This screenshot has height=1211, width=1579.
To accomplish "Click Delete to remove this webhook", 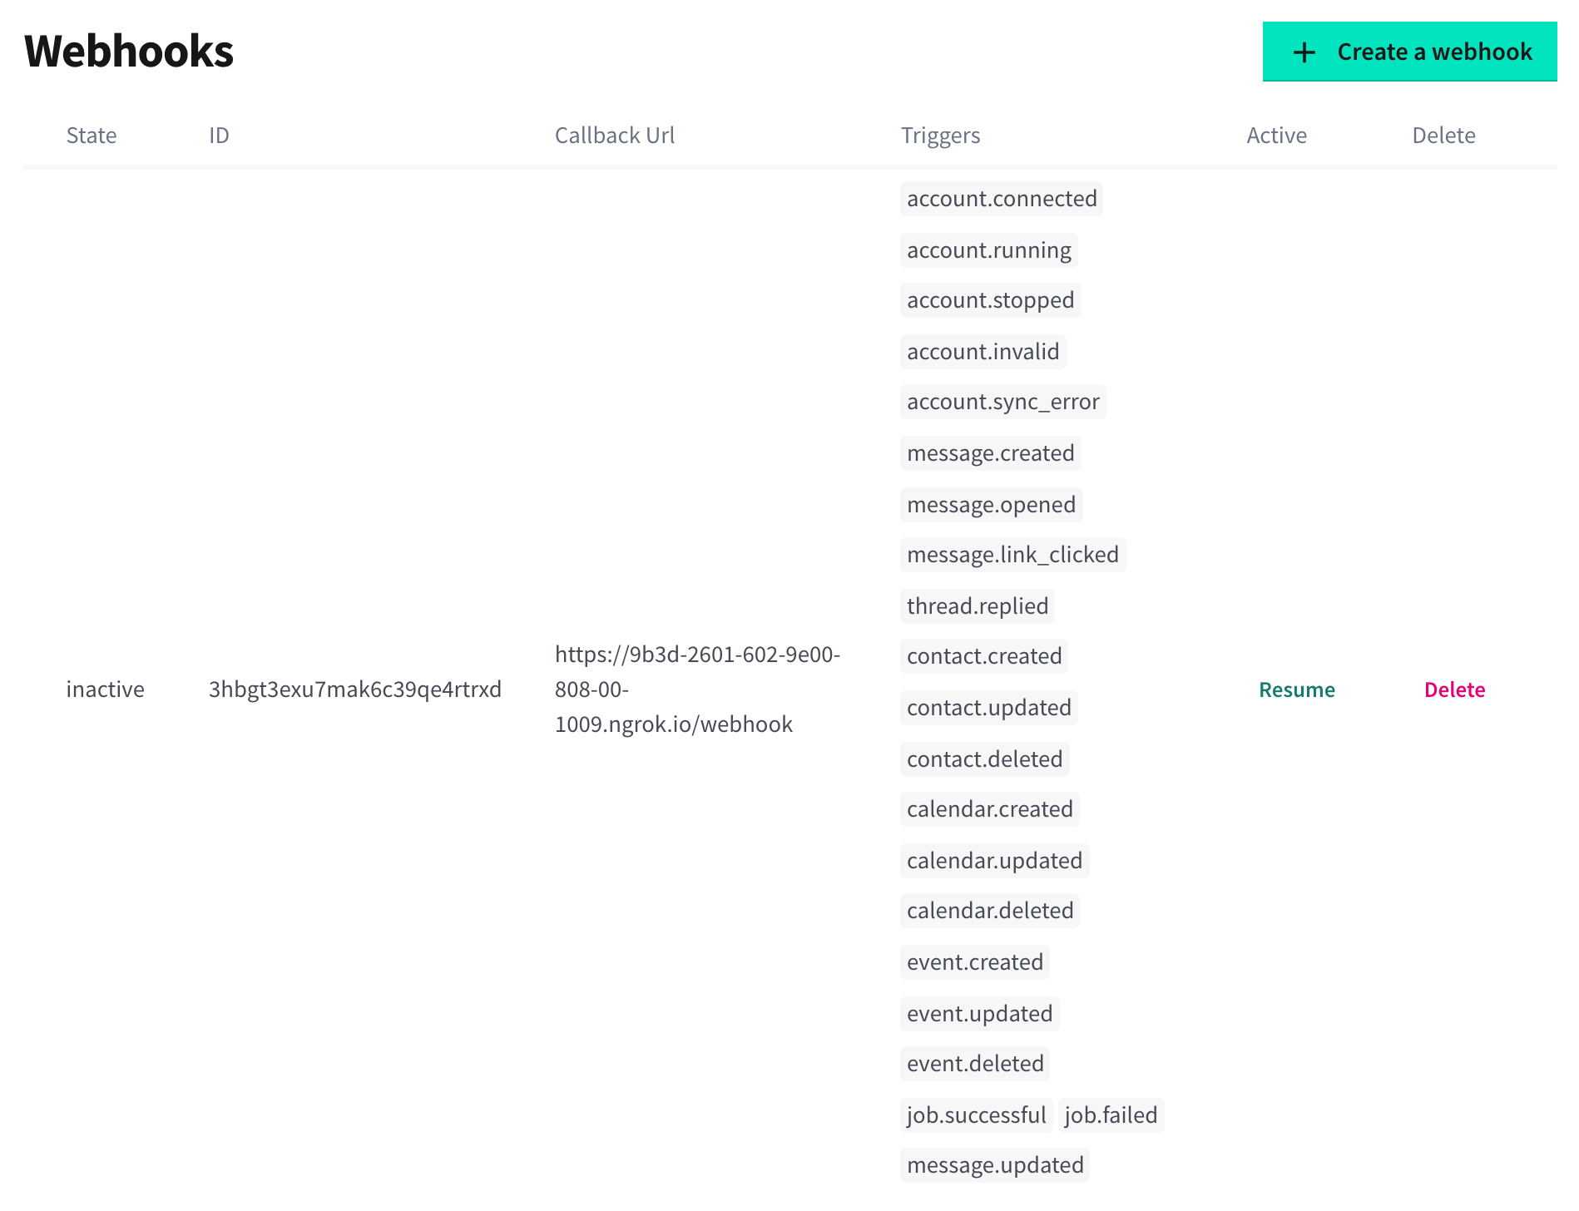I will point(1454,690).
